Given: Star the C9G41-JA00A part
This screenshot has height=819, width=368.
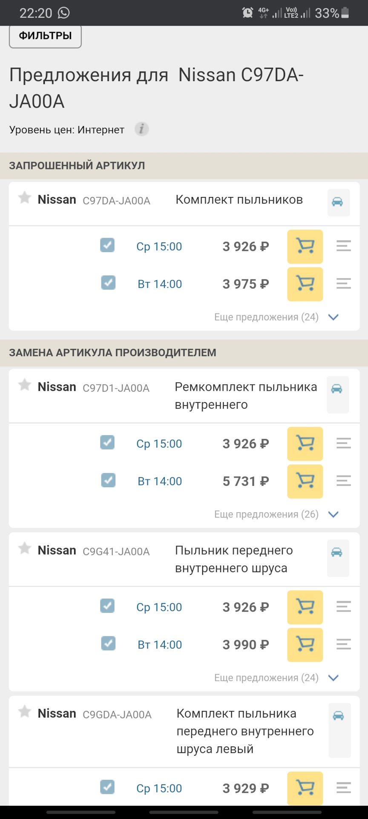Looking at the screenshot, I should pyautogui.click(x=25, y=549).
